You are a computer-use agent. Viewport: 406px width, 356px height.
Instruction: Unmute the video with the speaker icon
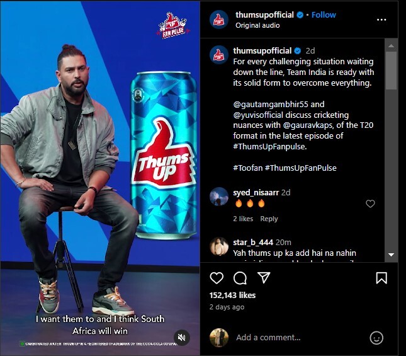[x=181, y=337]
